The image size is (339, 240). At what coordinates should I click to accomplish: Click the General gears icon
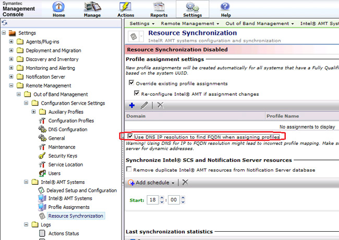pyautogui.click(x=42, y=138)
